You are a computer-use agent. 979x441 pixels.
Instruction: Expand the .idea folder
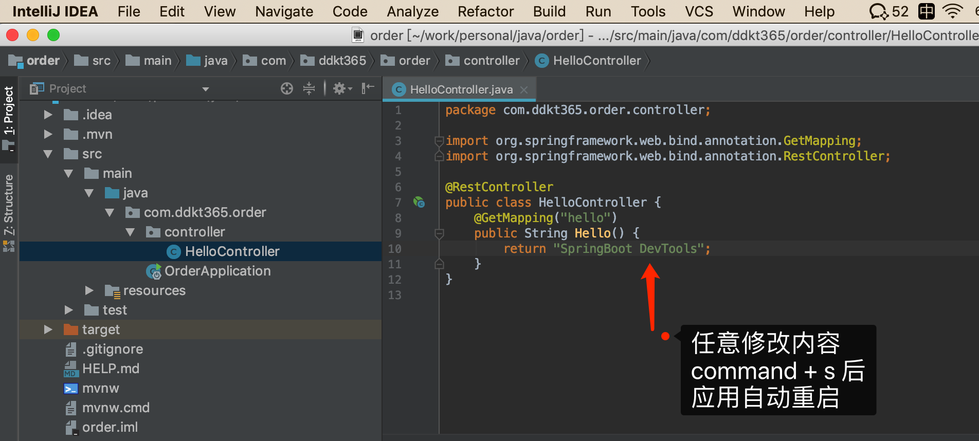point(48,115)
